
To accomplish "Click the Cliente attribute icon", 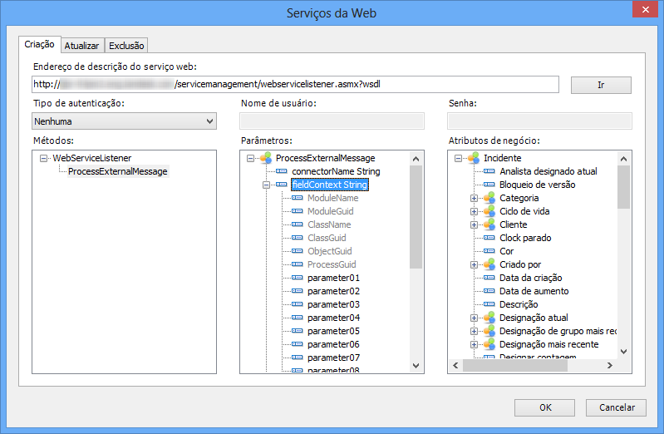I will point(489,224).
